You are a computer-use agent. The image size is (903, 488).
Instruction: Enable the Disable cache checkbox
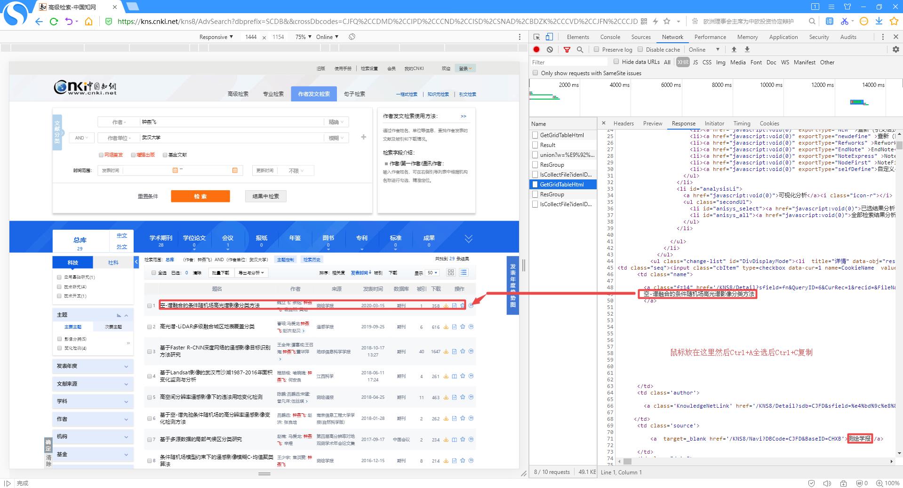point(640,49)
